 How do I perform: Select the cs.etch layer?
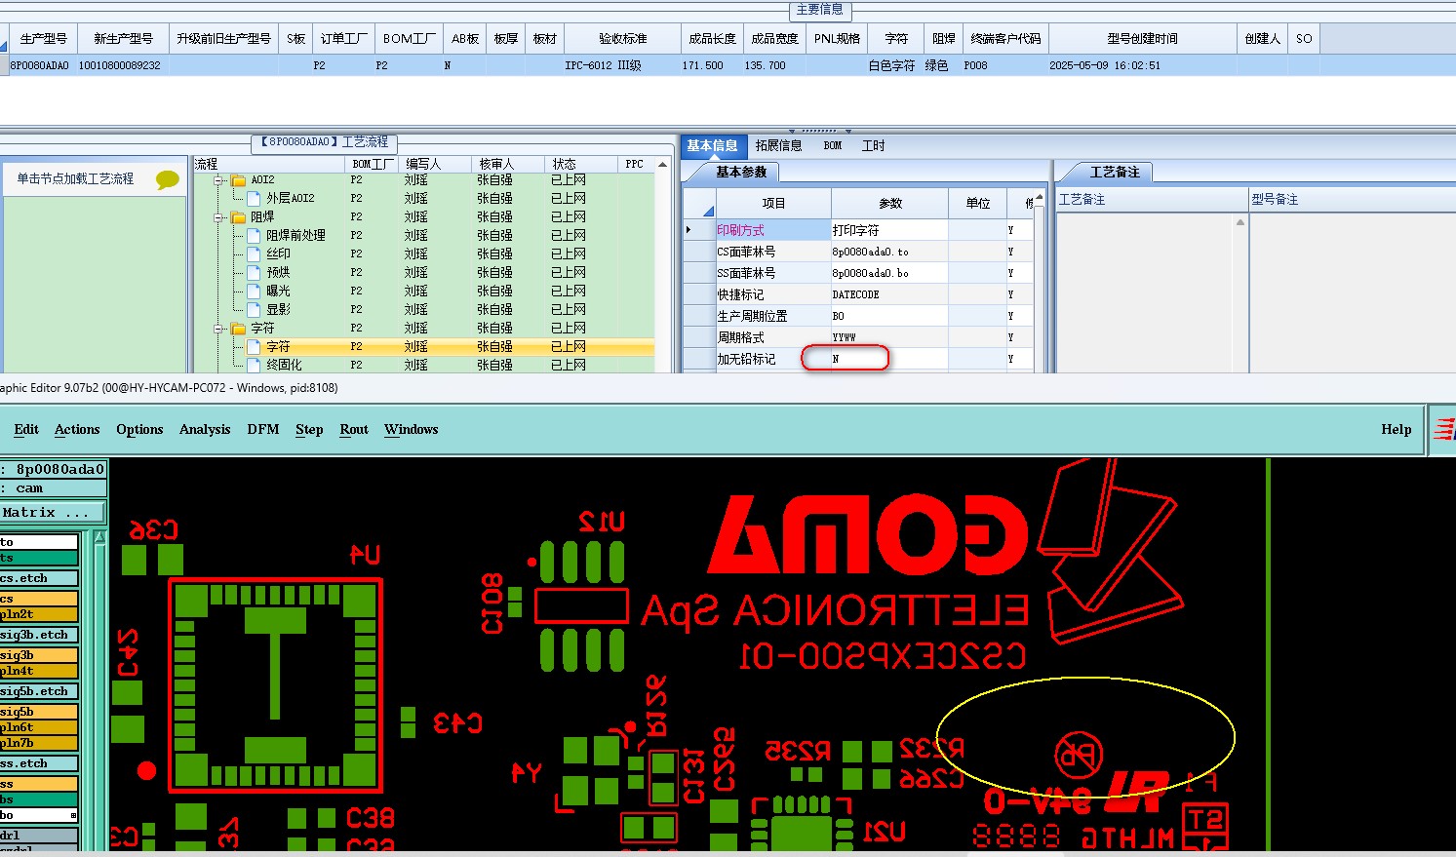pyautogui.click(x=39, y=578)
